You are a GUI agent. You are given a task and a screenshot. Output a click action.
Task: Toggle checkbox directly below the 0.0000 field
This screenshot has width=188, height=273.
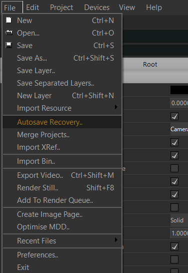point(174,116)
